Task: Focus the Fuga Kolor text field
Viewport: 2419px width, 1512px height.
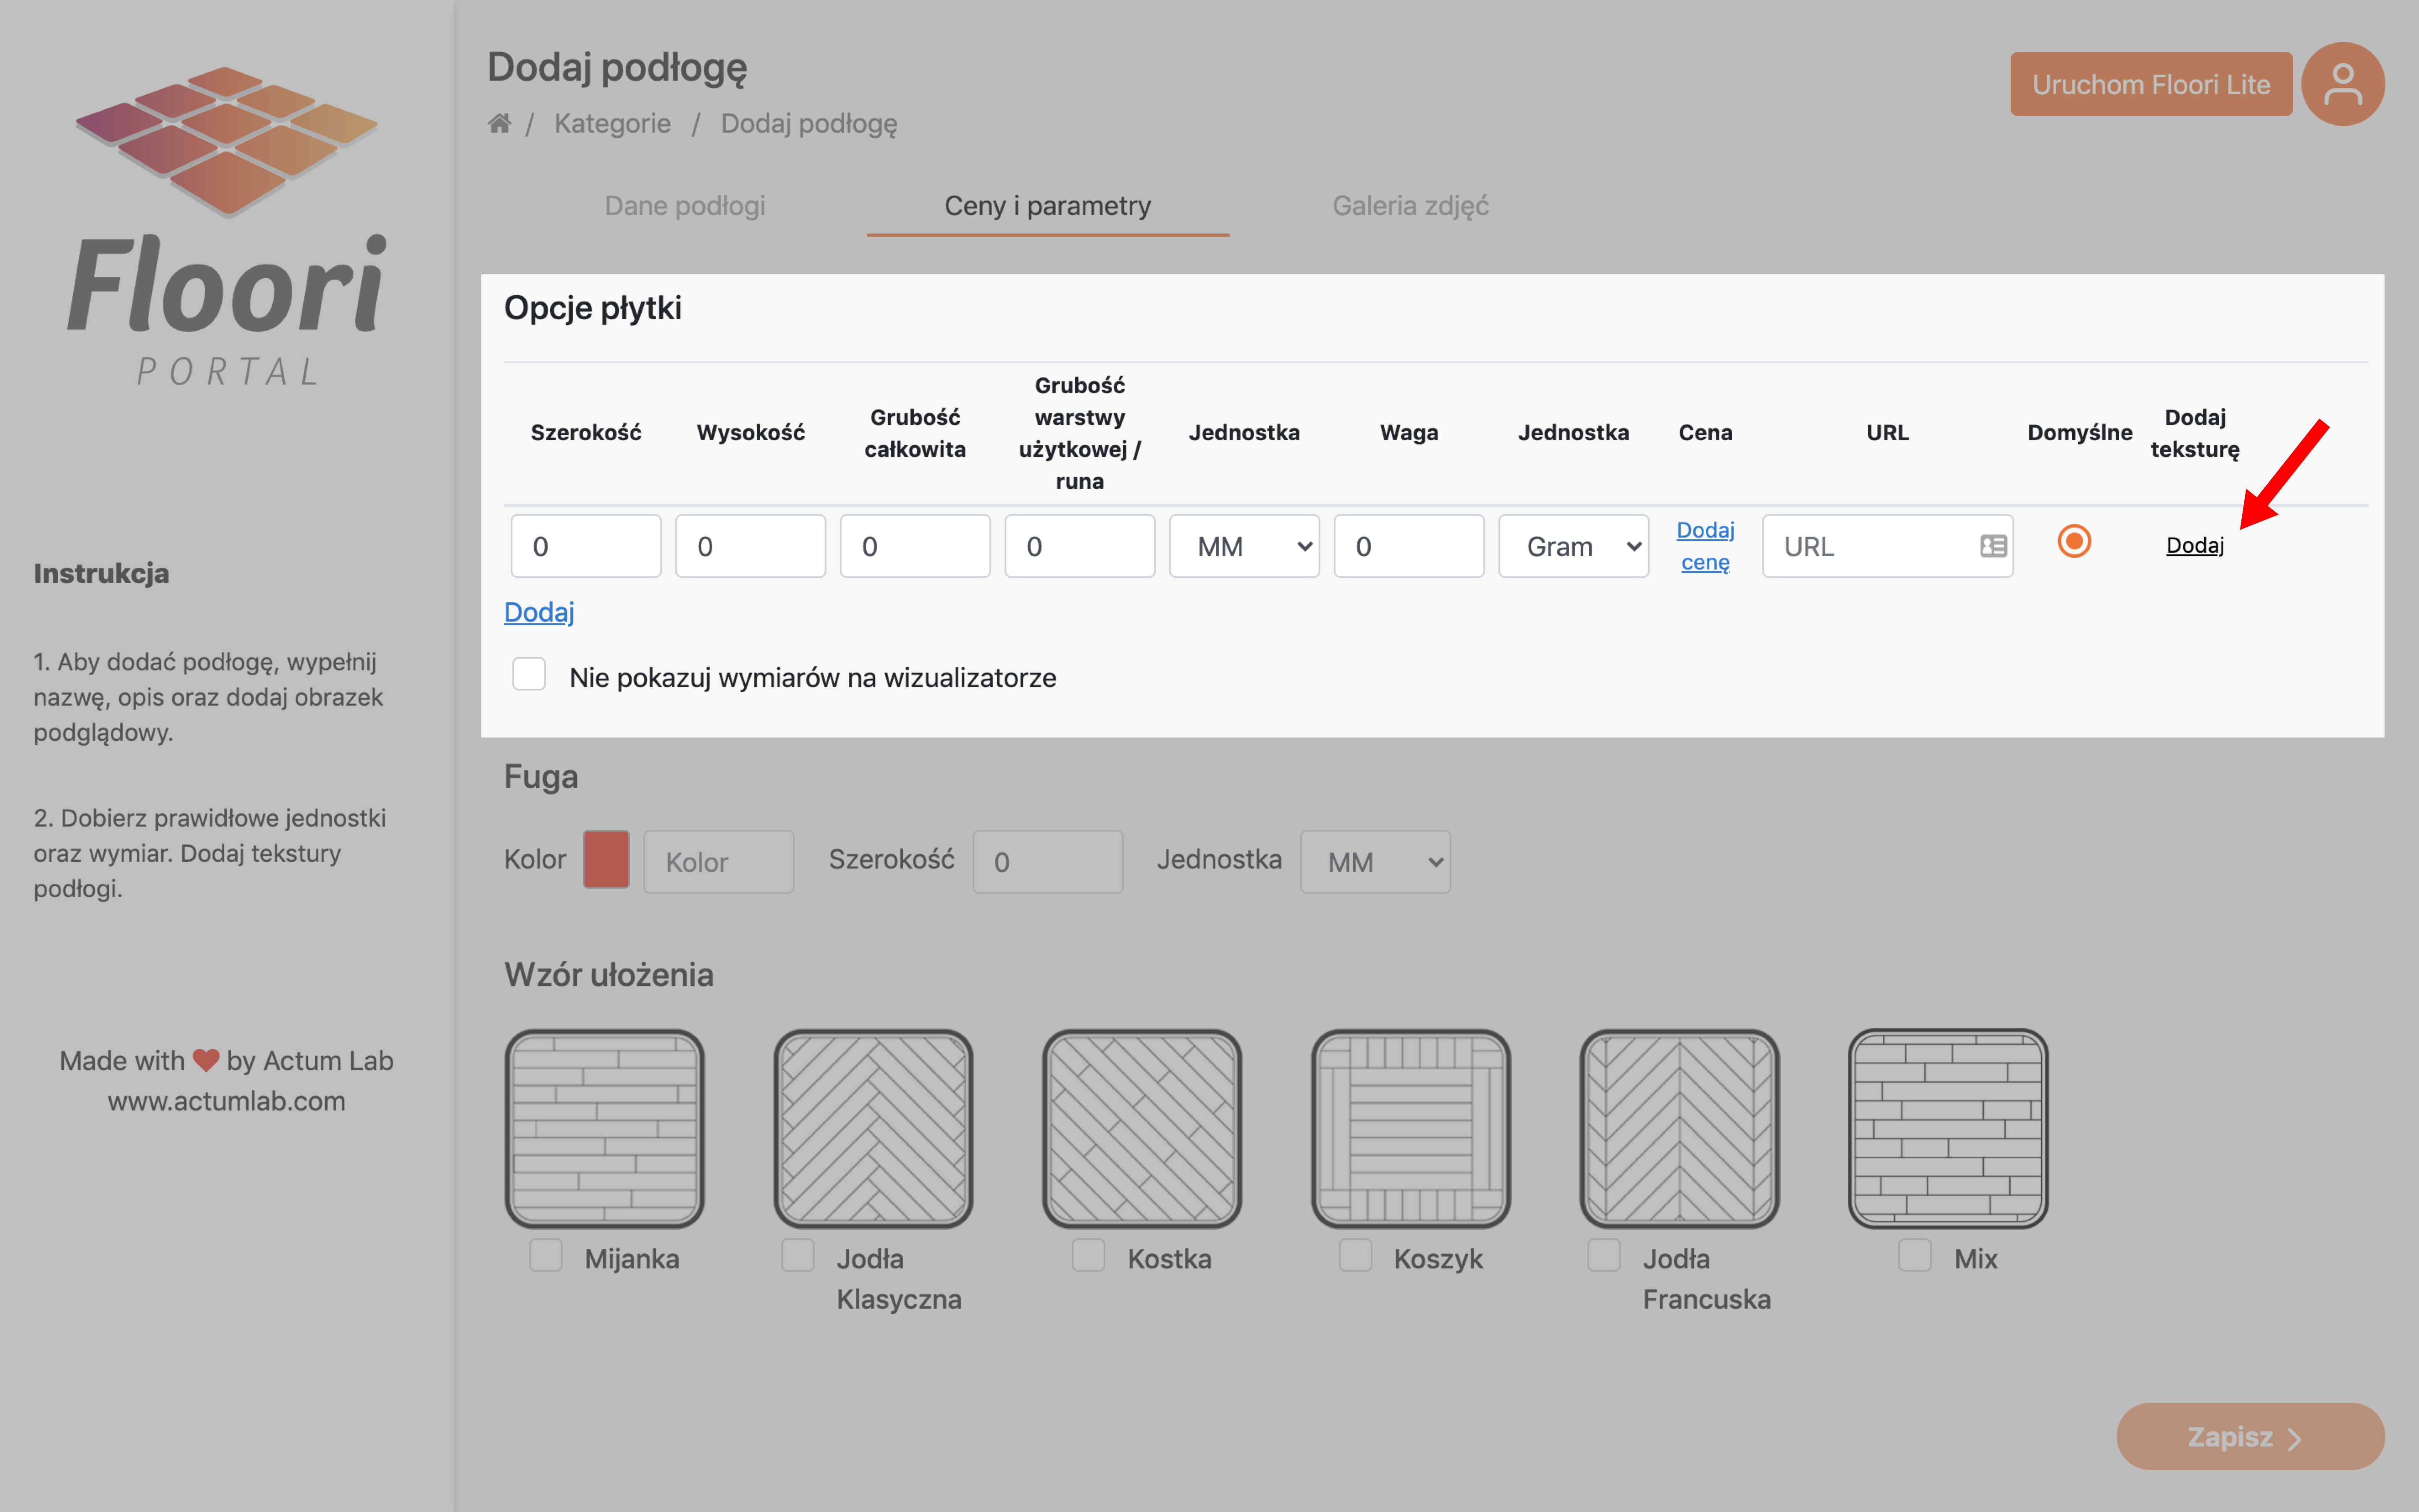Action: 719,861
